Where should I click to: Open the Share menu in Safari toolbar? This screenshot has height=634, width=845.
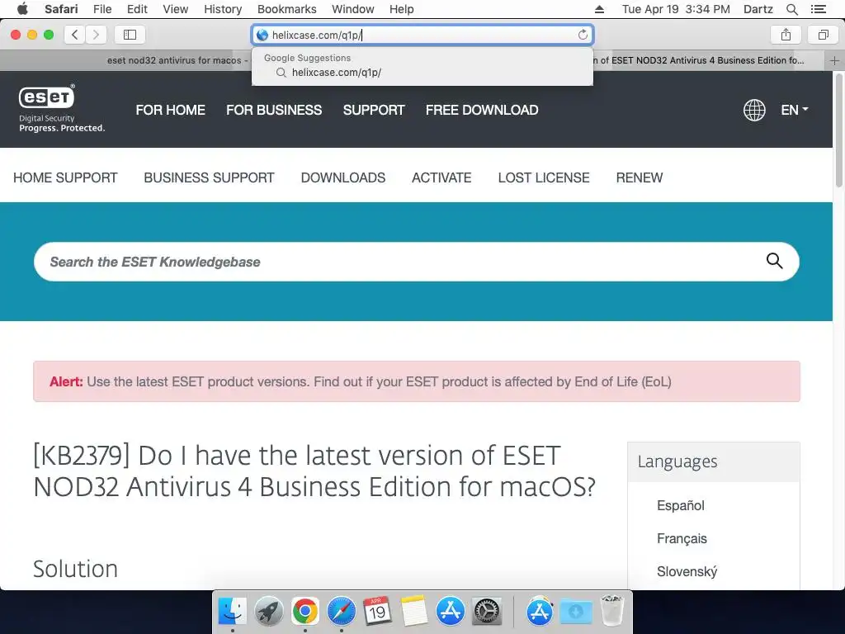786,35
